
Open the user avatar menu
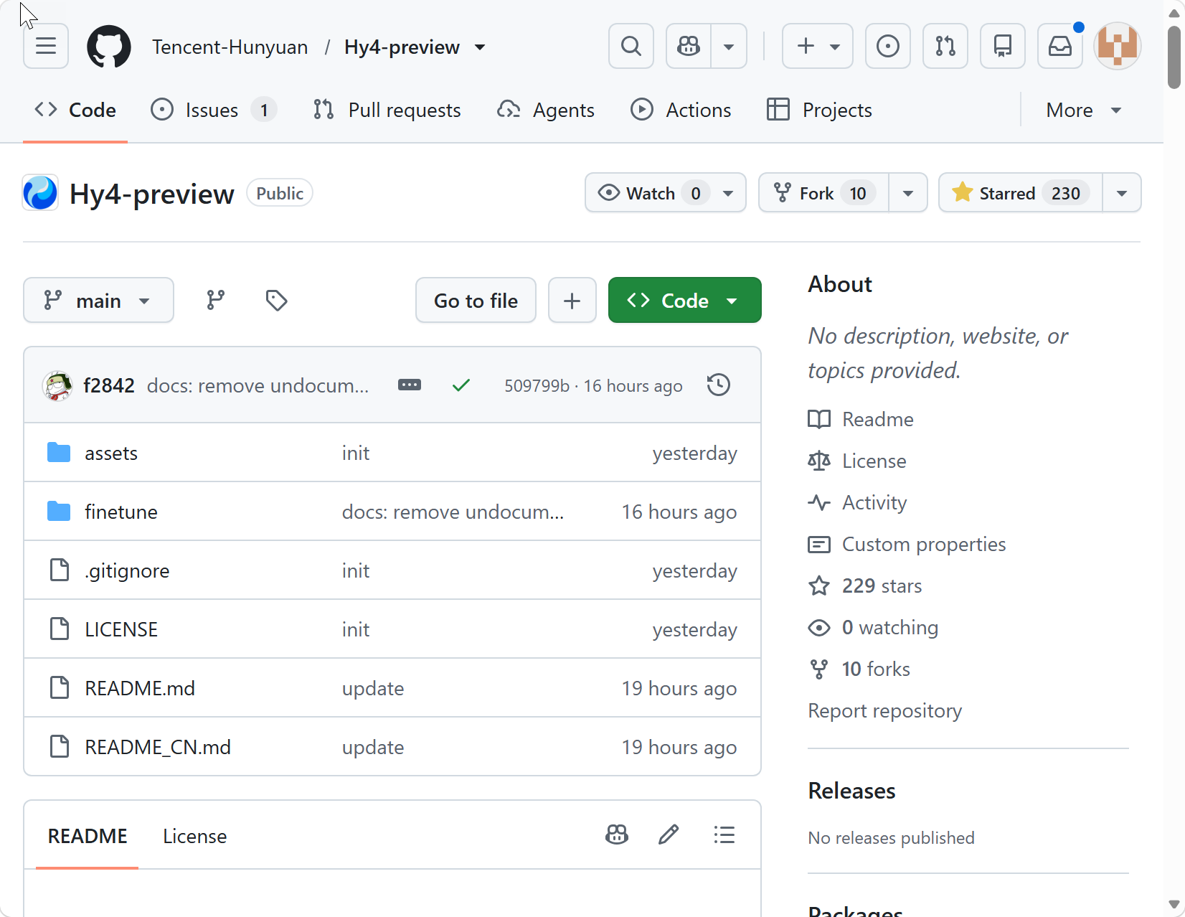pos(1118,47)
